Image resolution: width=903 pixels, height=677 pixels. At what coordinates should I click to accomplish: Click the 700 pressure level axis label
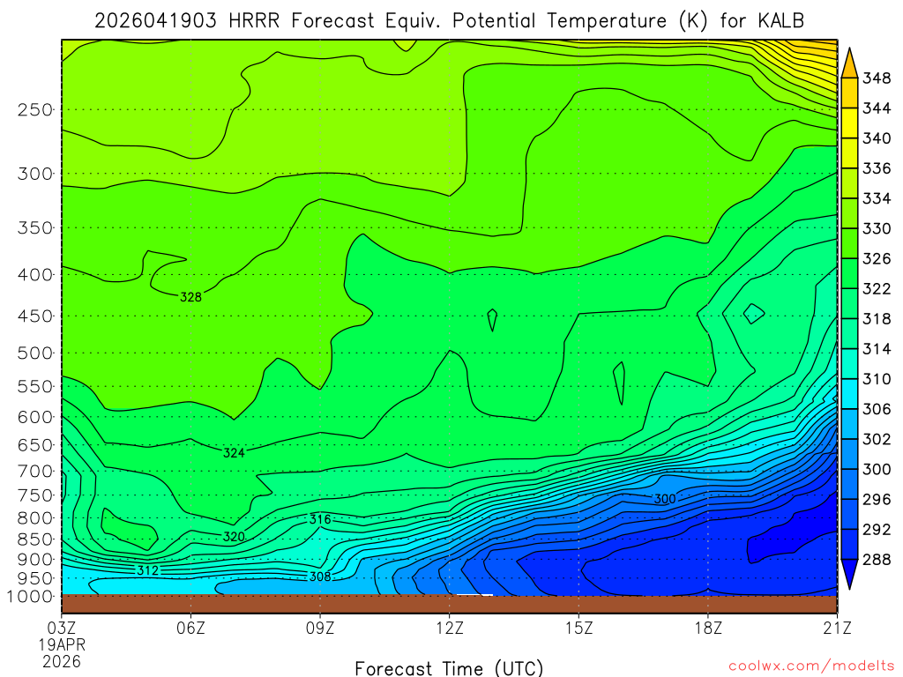pos(35,472)
